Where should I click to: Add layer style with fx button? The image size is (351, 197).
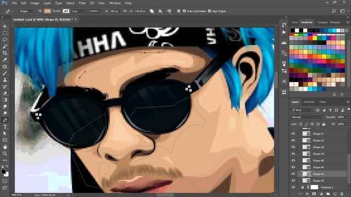[307, 194]
